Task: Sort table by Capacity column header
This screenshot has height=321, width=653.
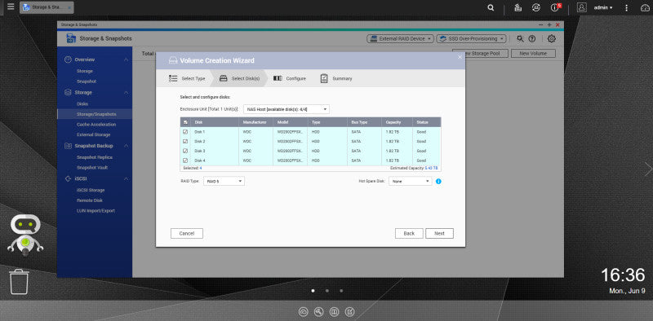Action: click(397, 122)
